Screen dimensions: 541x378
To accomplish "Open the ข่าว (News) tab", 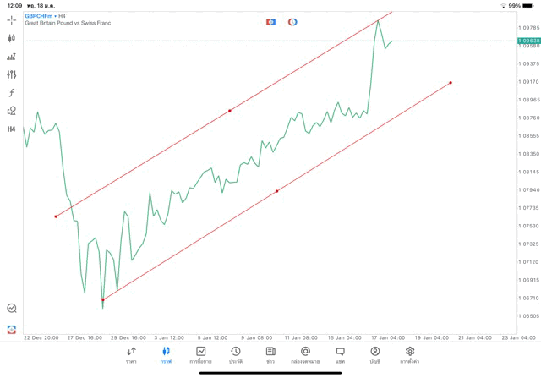I will pyautogui.click(x=270, y=354).
